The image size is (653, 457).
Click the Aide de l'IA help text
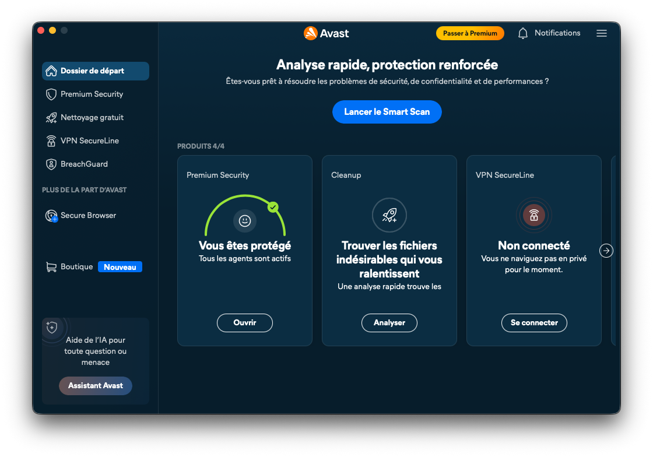96,351
